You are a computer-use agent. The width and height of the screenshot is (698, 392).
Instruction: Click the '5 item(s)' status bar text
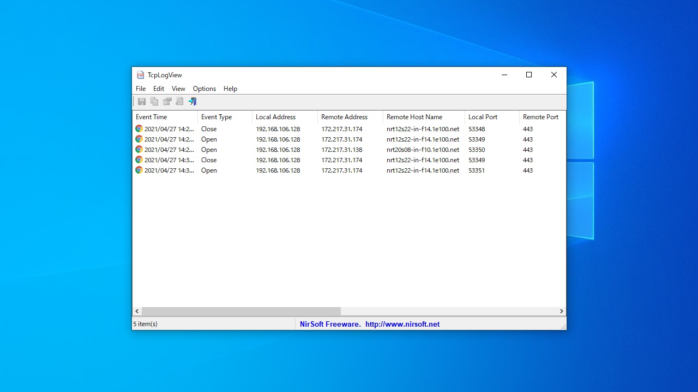[145, 324]
